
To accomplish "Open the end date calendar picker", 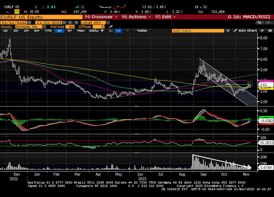I will click(64, 23).
